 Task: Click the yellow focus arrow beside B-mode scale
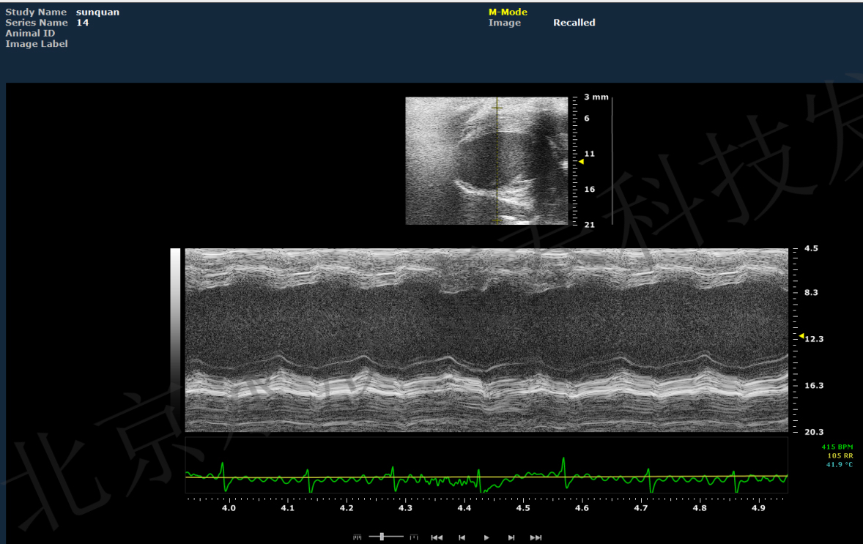[581, 161]
